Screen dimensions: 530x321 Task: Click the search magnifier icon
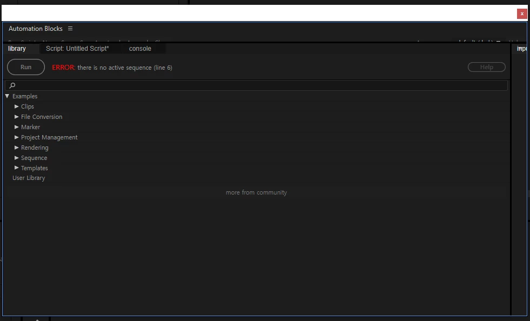pyautogui.click(x=12, y=85)
